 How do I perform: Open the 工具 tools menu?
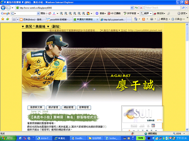(x=178, y=19)
